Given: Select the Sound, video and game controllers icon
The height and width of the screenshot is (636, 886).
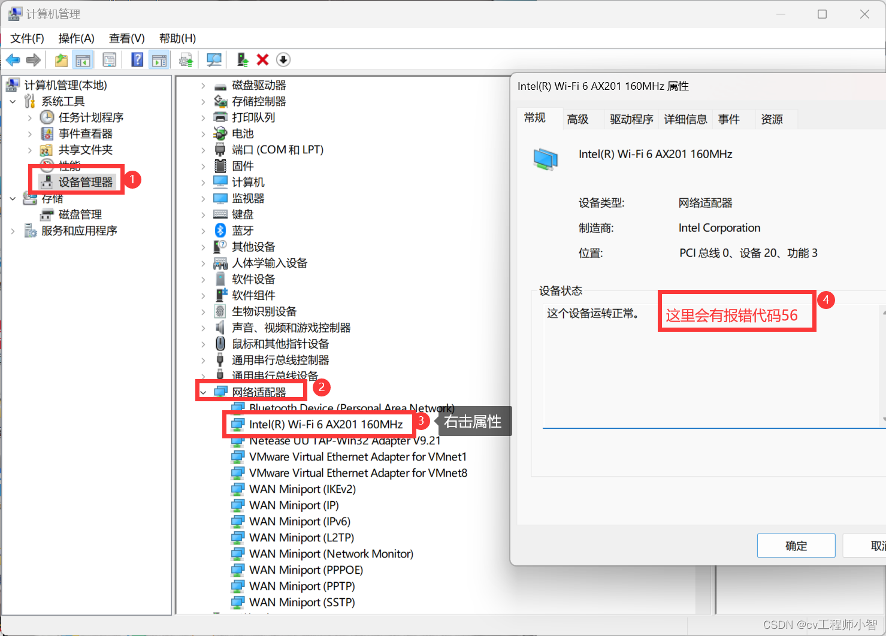Looking at the screenshot, I should [x=220, y=328].
